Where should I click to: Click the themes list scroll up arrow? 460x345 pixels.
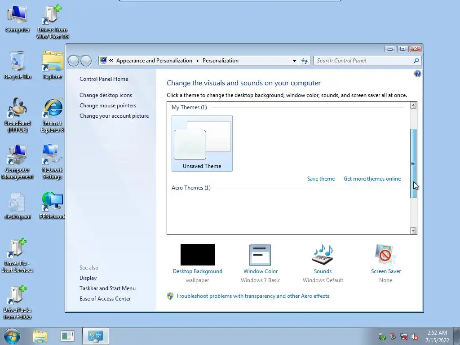coord(413,106)
